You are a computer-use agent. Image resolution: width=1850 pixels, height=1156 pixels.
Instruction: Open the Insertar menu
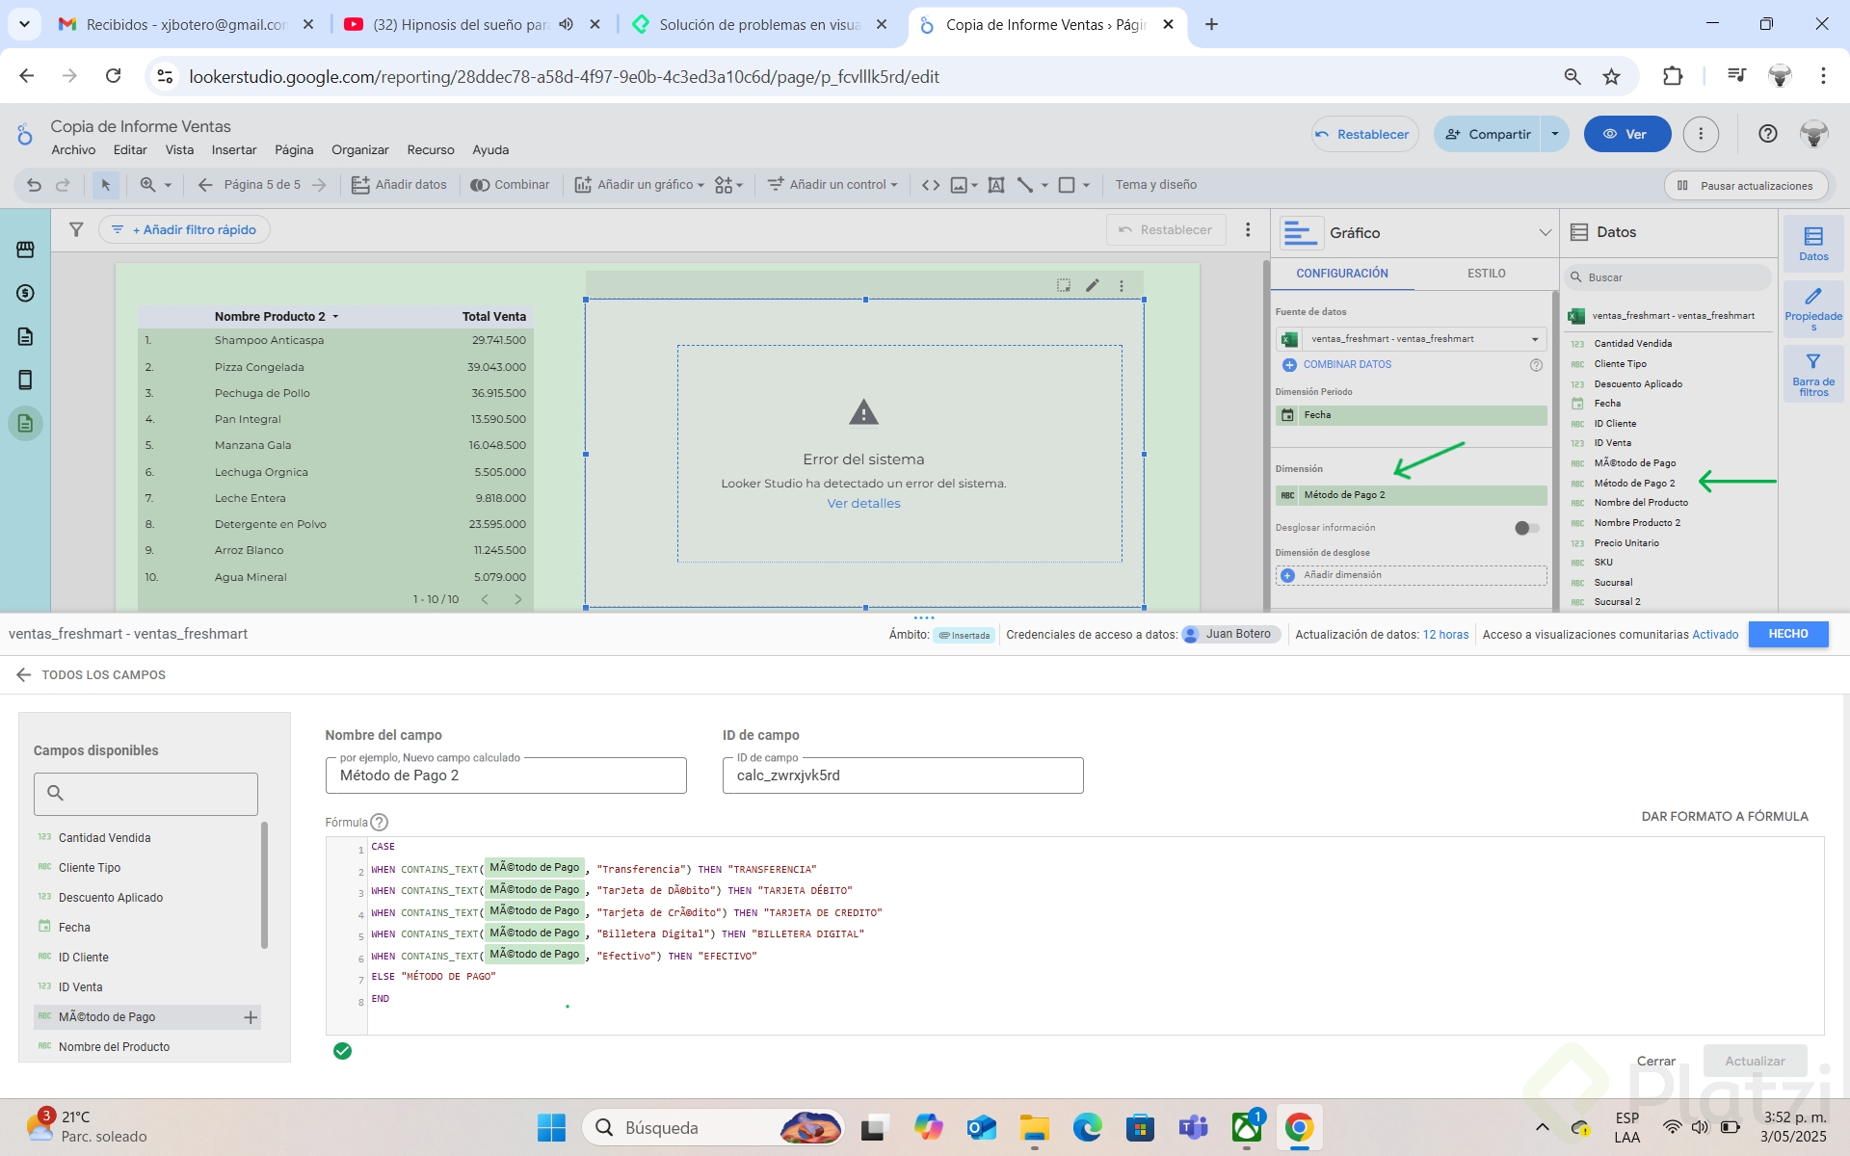tap(234, 149)
